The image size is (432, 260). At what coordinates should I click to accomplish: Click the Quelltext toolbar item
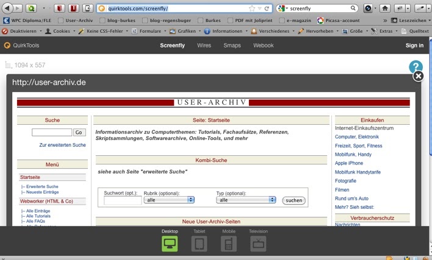click(x=416, y=31)
